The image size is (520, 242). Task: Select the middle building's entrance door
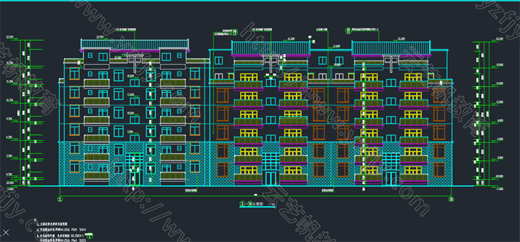point(271,179)
